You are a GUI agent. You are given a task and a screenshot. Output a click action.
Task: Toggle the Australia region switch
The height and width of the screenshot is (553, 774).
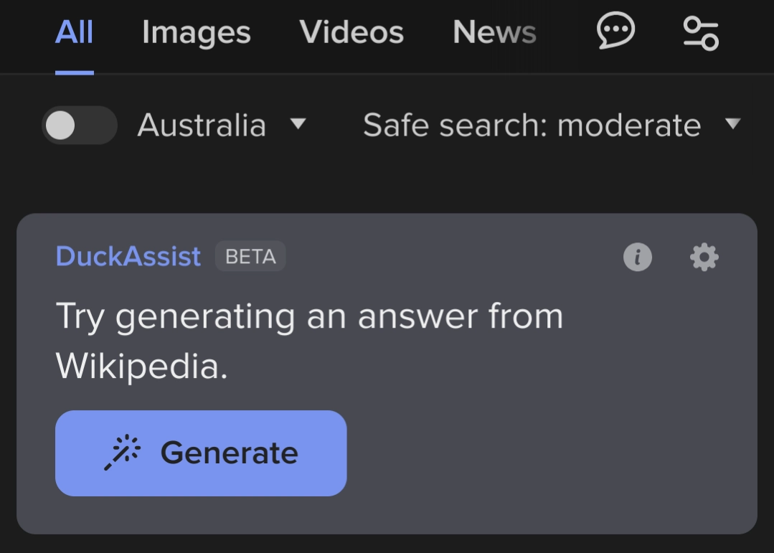click(x=79, y=126)
